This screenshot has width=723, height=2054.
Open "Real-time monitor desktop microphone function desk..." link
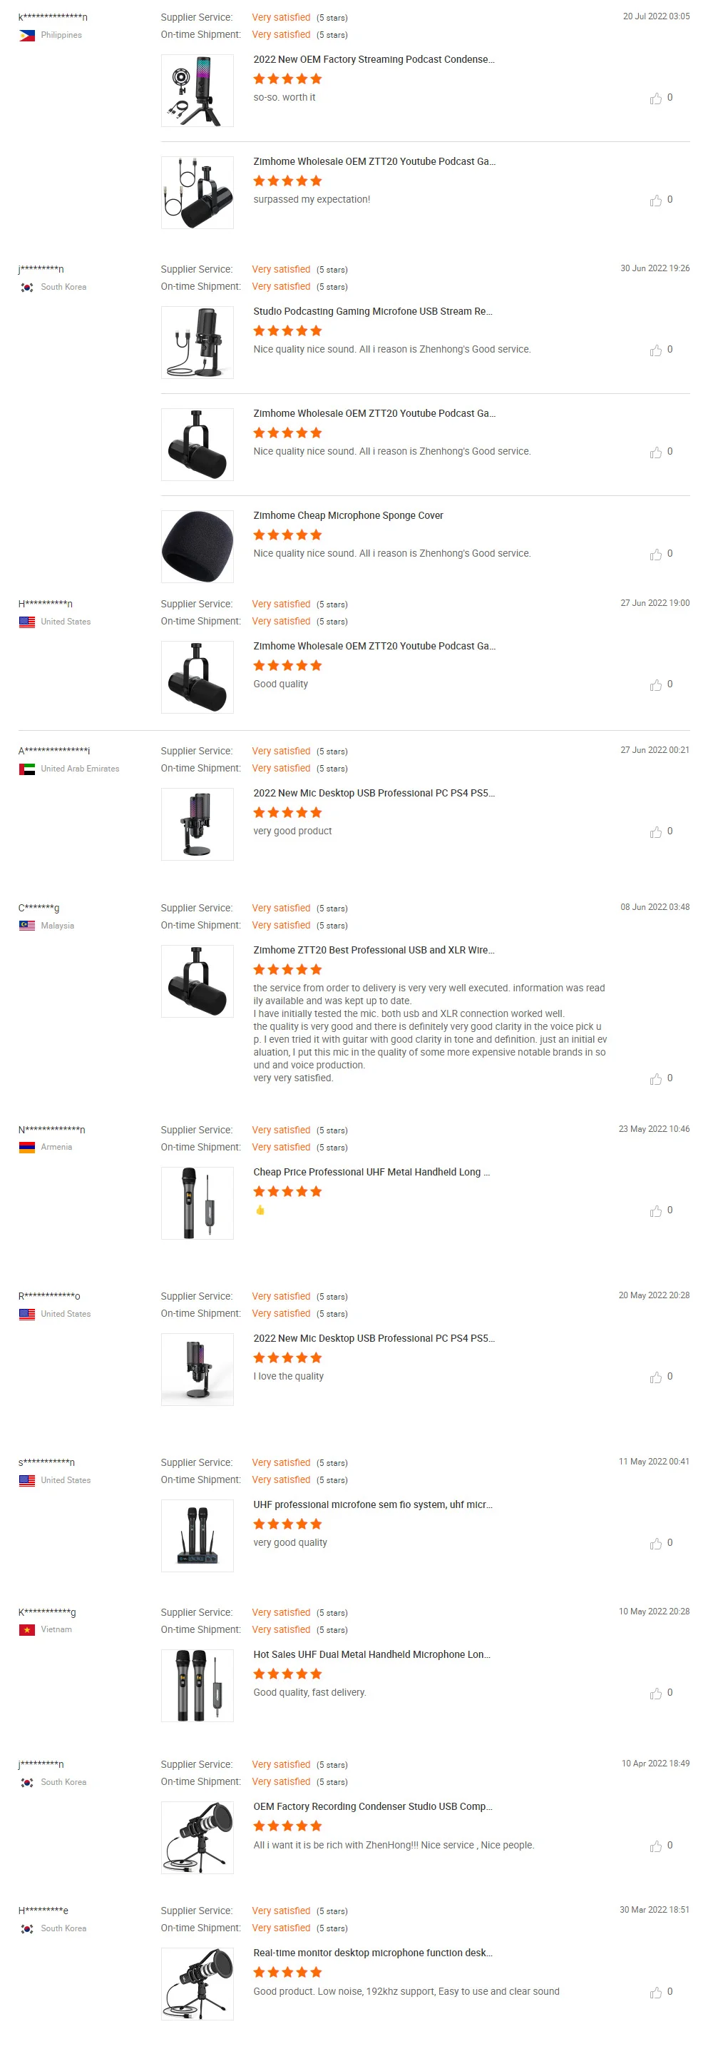tap(373, 1953)
